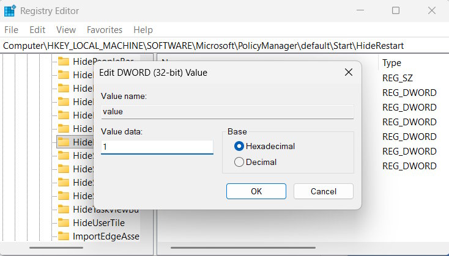Click the Value name field

(228, 112)
